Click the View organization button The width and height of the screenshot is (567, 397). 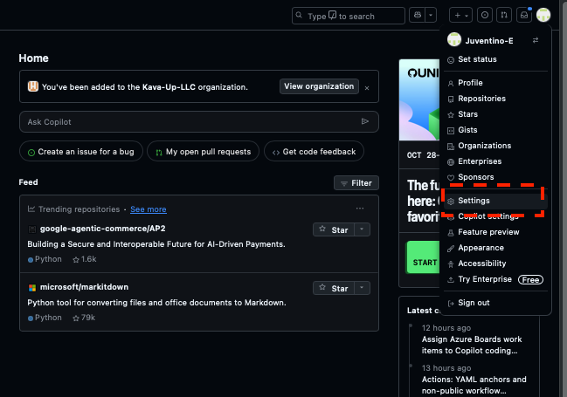tap(319, 86)
